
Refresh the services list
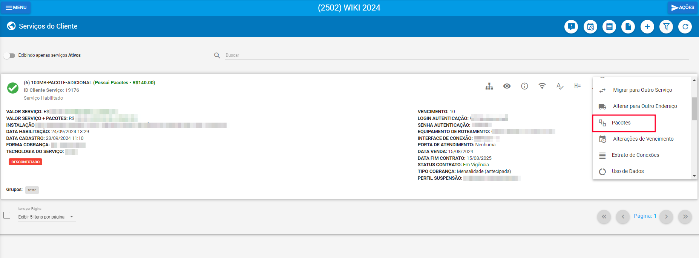click(x=685, y=27)
